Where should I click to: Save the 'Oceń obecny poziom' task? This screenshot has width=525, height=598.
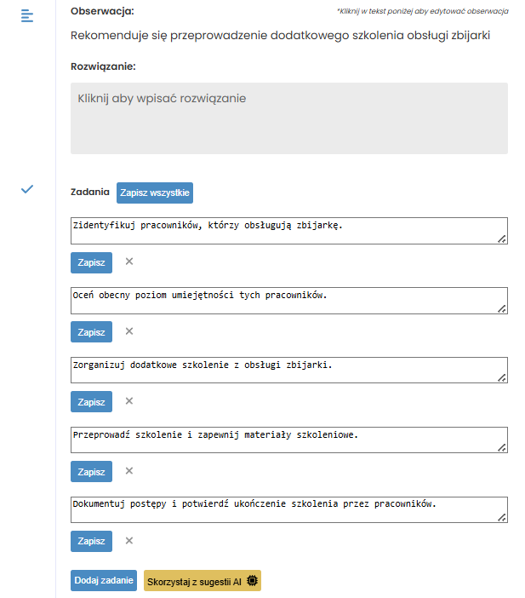(91, 332)
